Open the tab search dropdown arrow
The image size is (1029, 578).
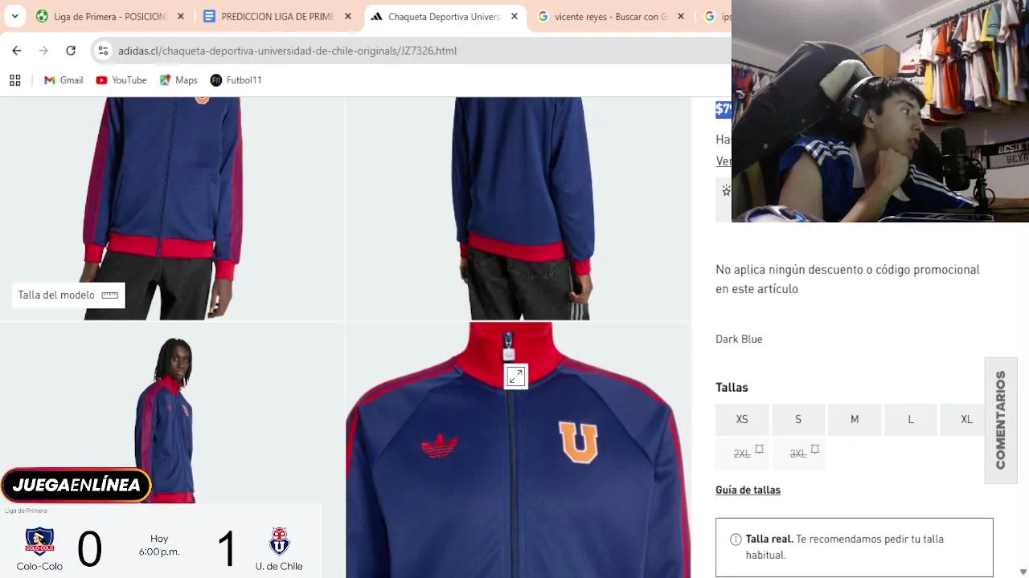pos(14,16)
